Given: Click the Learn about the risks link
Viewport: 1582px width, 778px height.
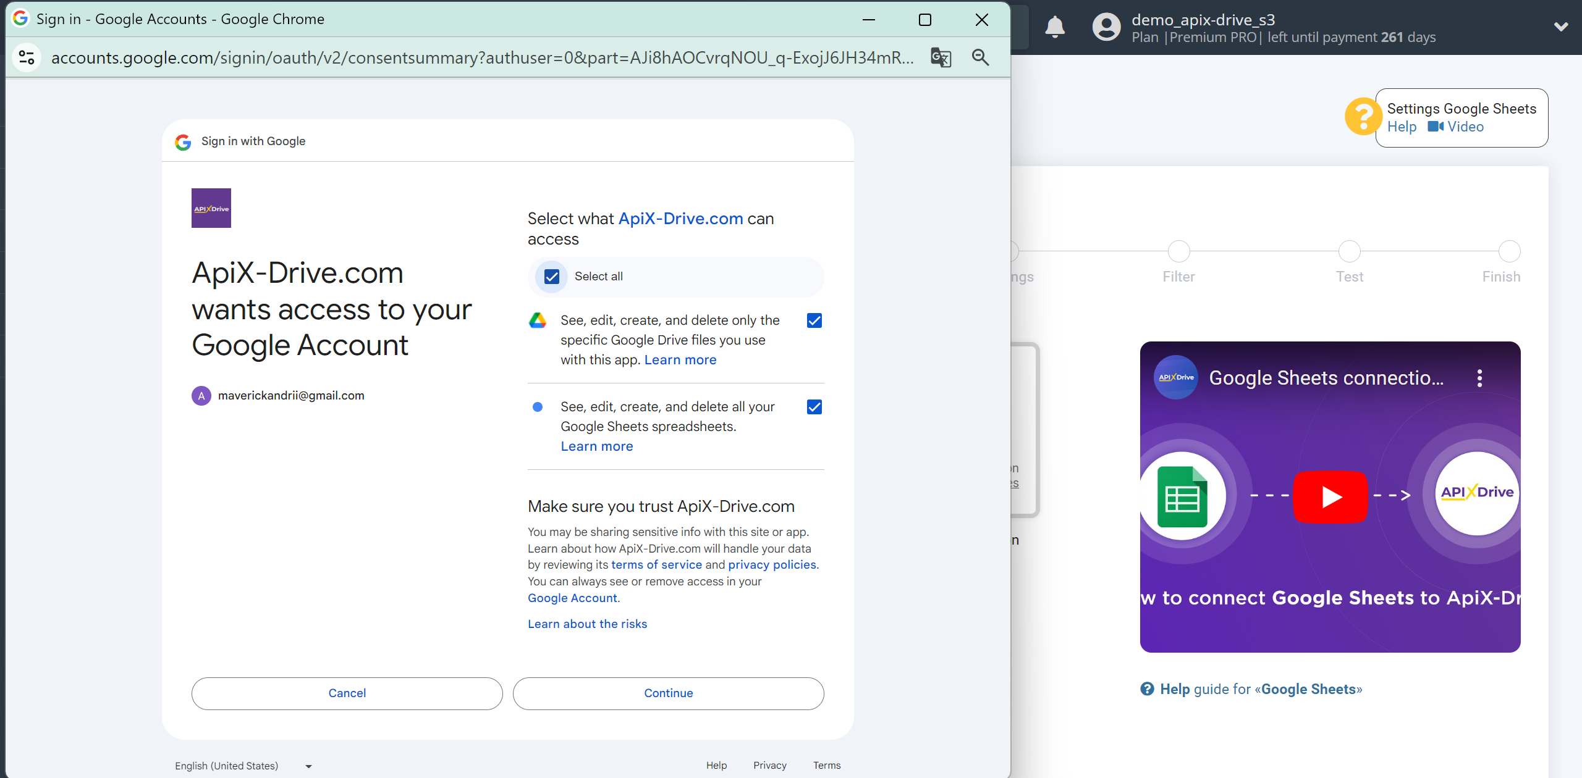Looking at the screenshot, I should pos(587,624).
